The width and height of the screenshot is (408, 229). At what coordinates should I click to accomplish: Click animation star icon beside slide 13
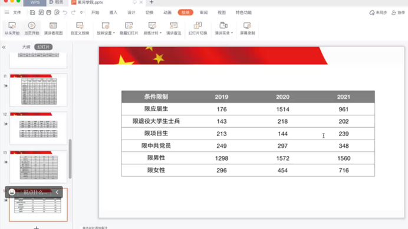[5, 162]
